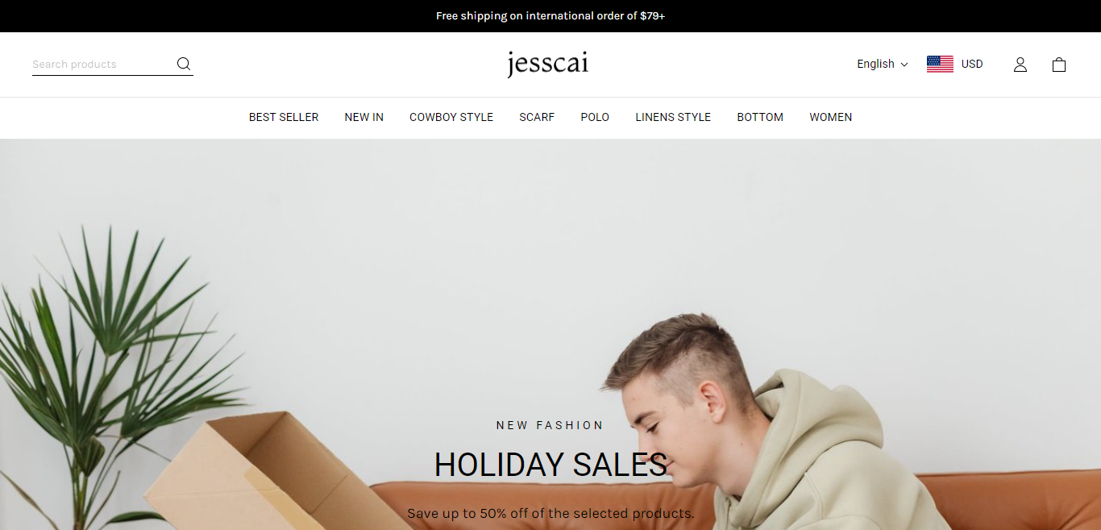Image resolution: width=1101 pixels, height=530 pixels.
Task: Select COWBOY STYLE menu item
Action: tap(451, 117)
